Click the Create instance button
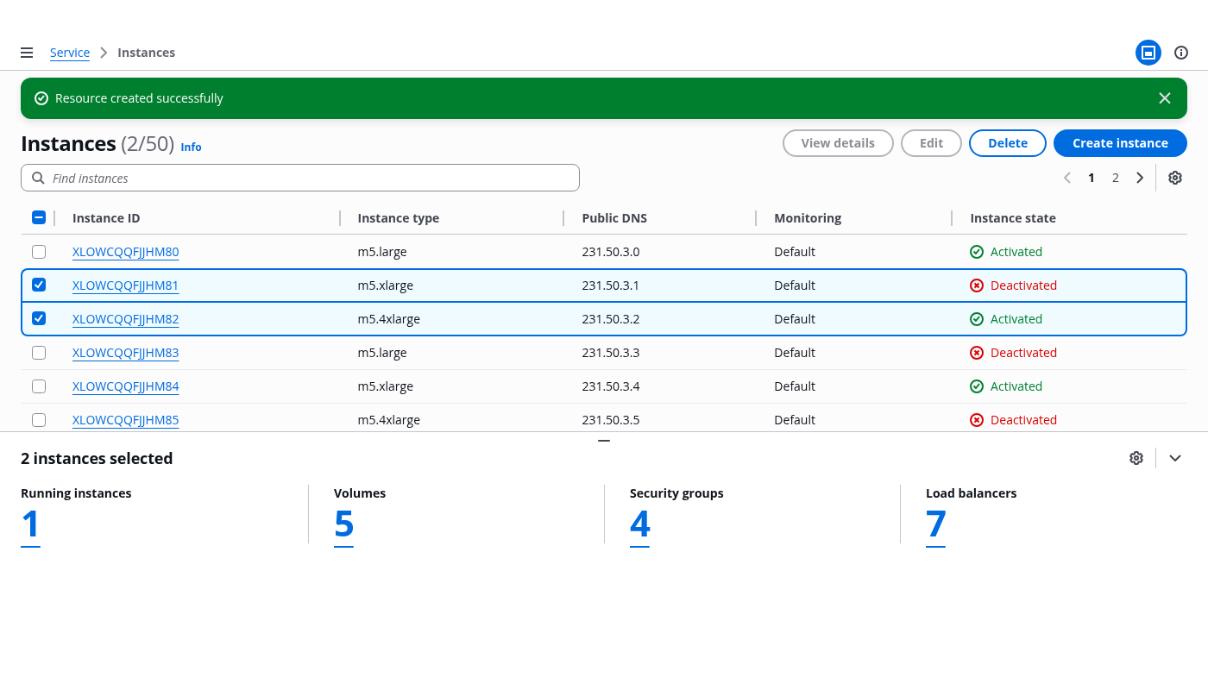Screen dimensions: 1208x690 pyautogui.click(x=1119, y=143)
